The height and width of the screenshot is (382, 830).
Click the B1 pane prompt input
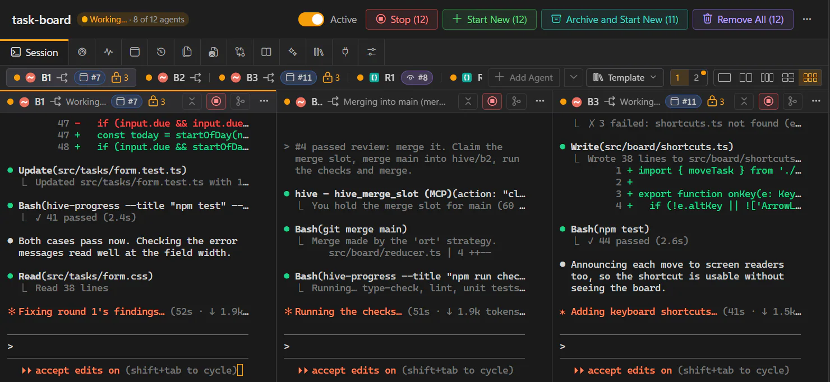point(128,347)
